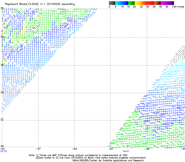Viewport: 185px width, 162px height.
Task: Click the latitude label '22'
Action: (2, 119)
